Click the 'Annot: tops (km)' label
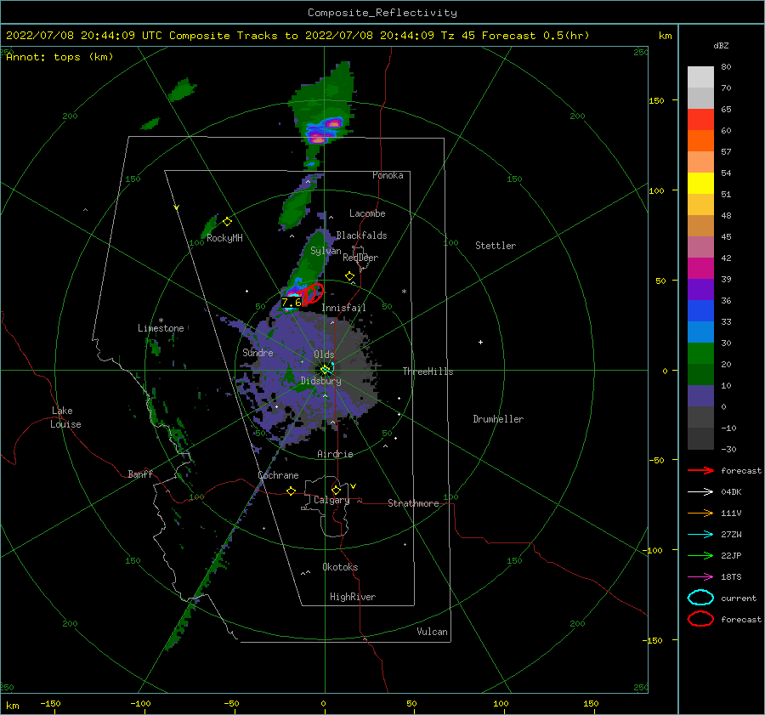 (59, 57)
